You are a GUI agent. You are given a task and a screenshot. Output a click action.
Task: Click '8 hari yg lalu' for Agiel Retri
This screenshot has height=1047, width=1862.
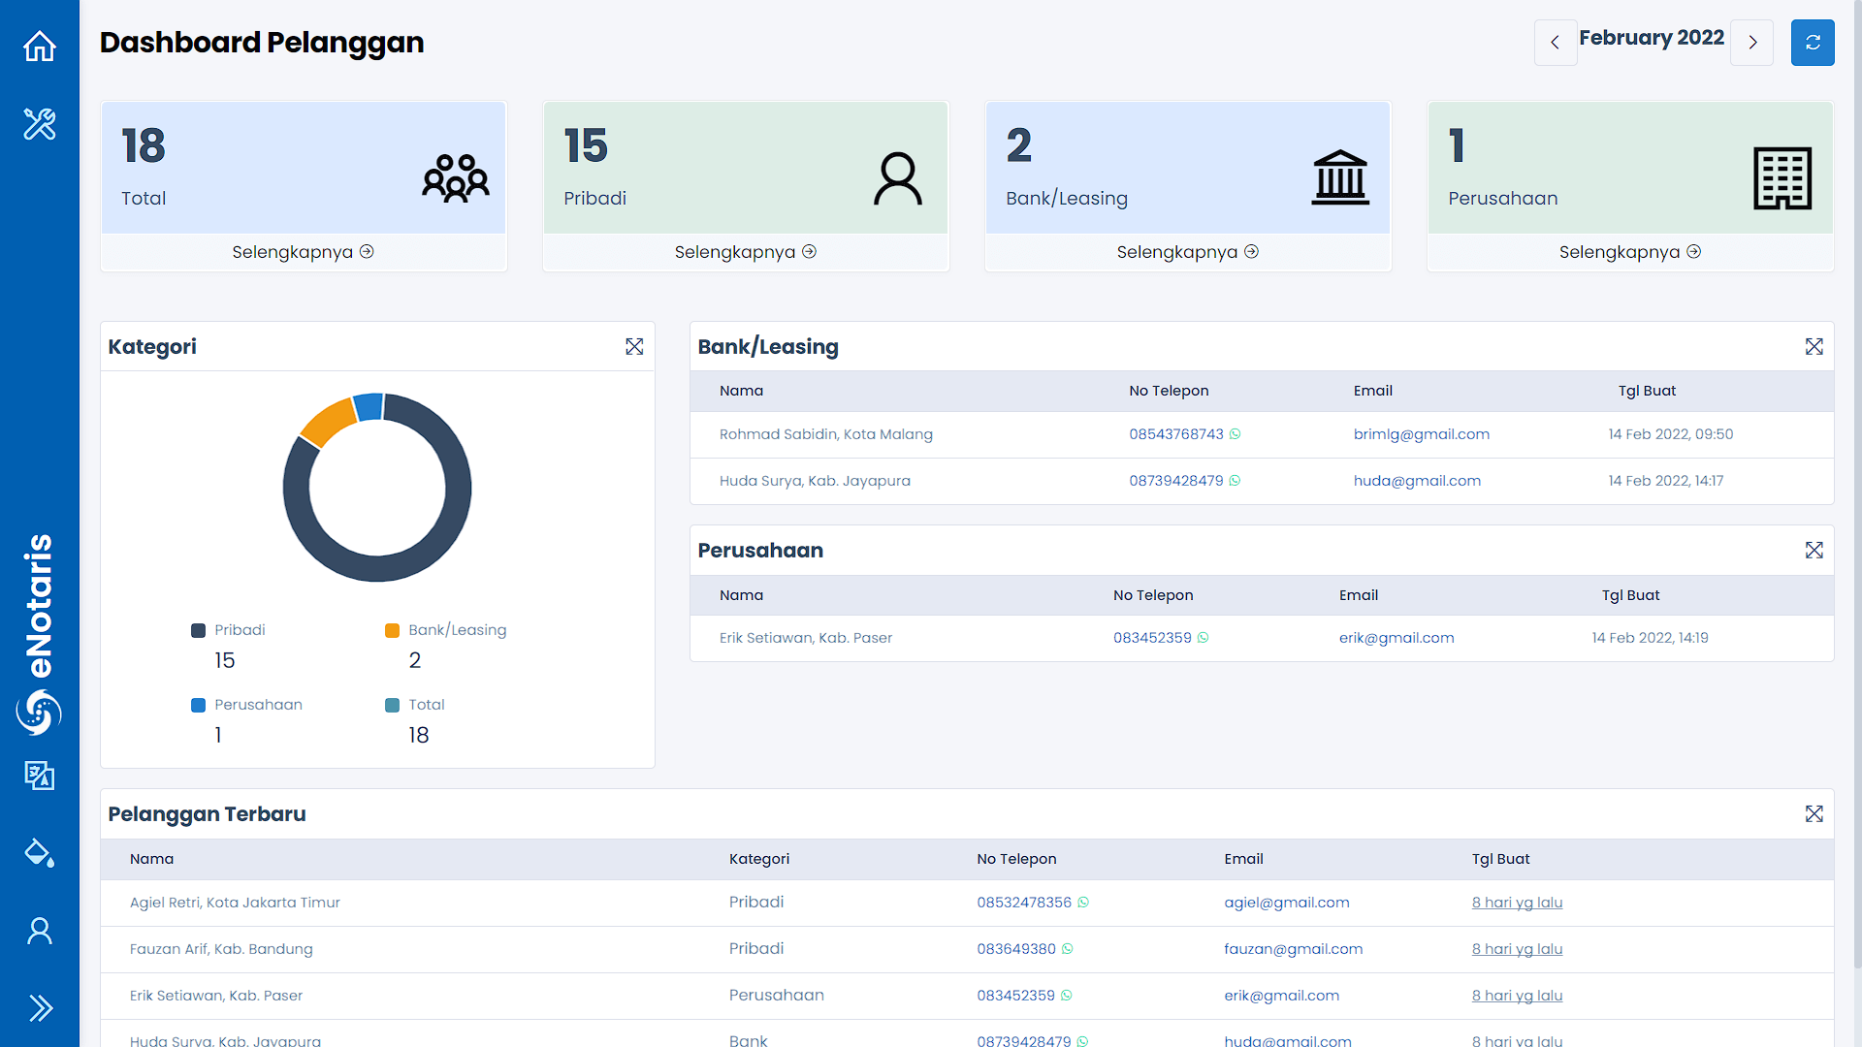1517,903
